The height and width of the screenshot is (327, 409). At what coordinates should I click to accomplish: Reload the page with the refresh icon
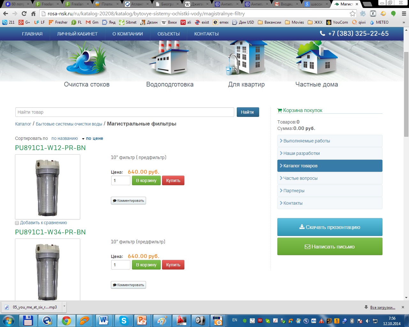coord(24,14)
